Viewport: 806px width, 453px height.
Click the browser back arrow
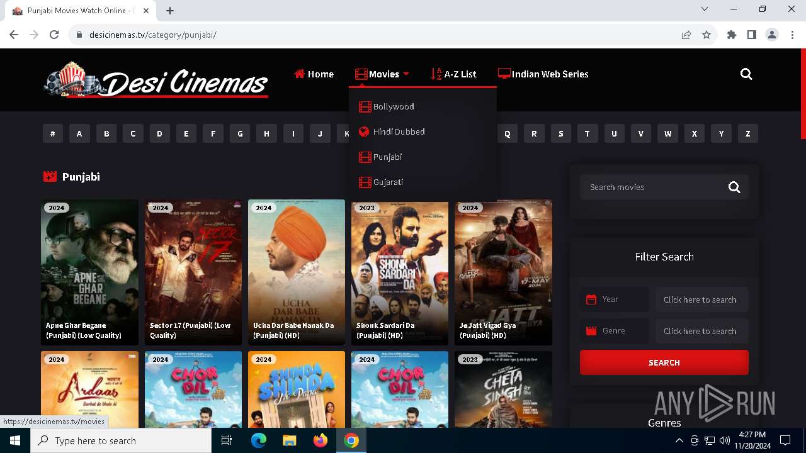(x=14, y=35)
